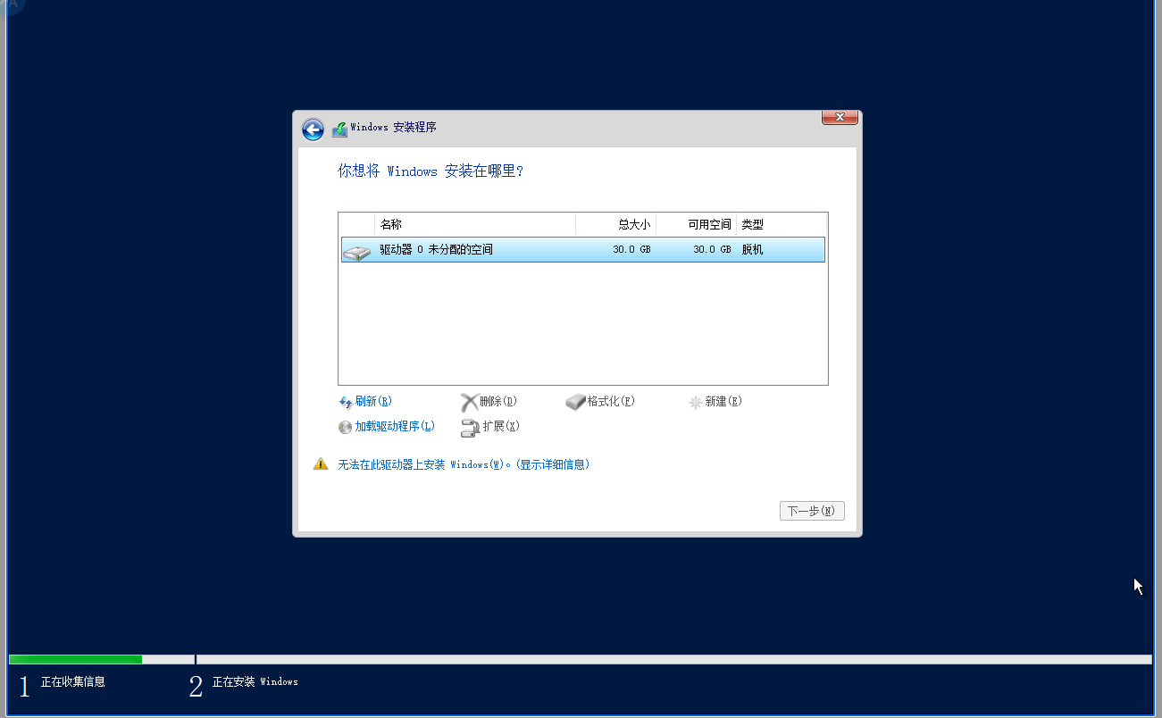Screen dimensions: 1162x718
Task: Click the 扩展 extend partition icon
Action: [470, 428]
